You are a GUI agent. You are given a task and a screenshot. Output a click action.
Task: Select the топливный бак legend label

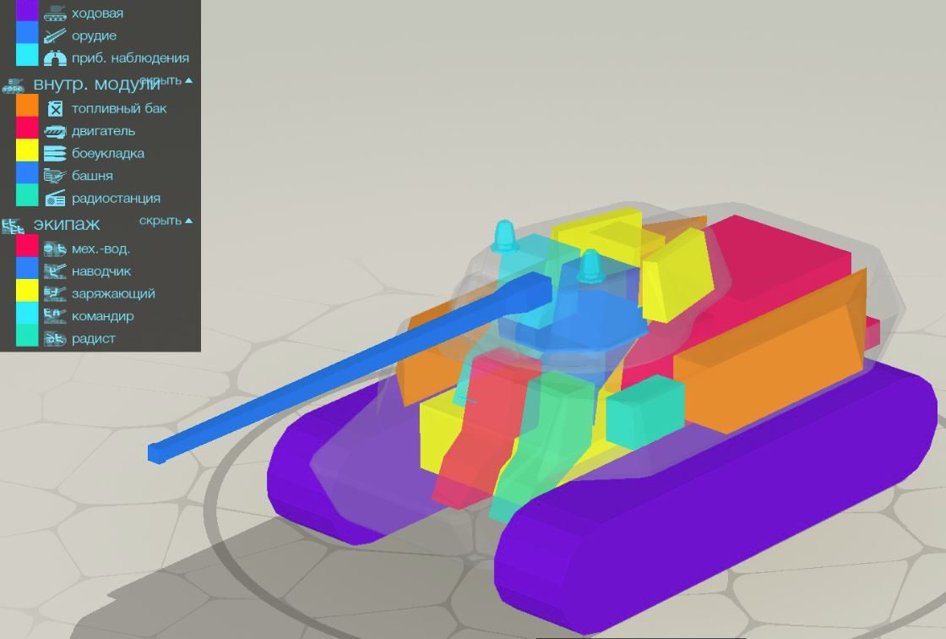119,109
